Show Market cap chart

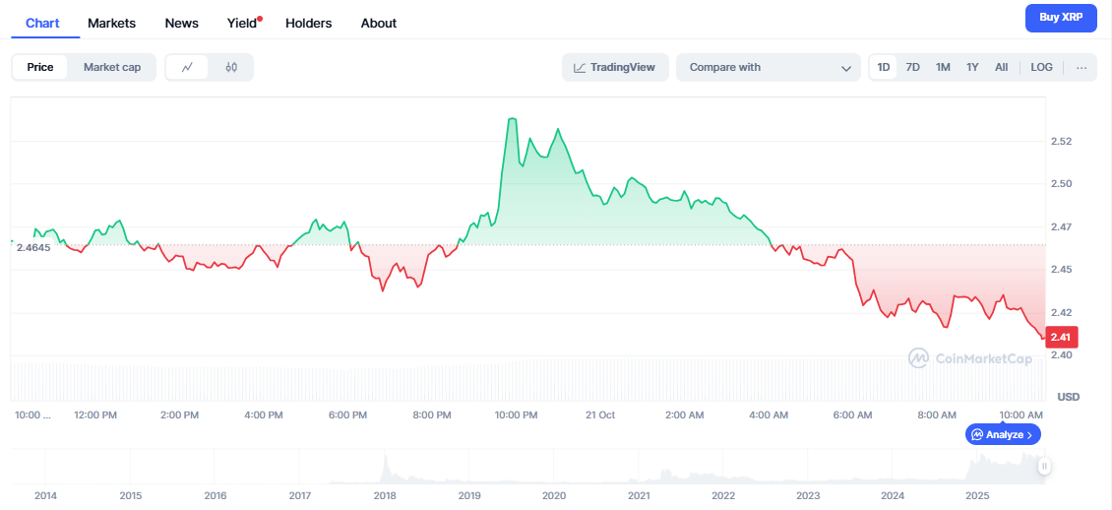112,67
